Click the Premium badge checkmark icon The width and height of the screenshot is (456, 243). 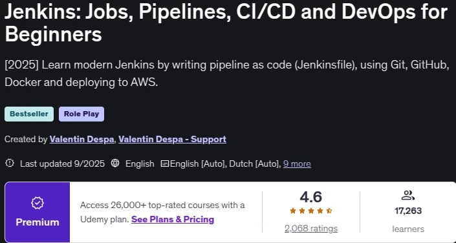38,203
